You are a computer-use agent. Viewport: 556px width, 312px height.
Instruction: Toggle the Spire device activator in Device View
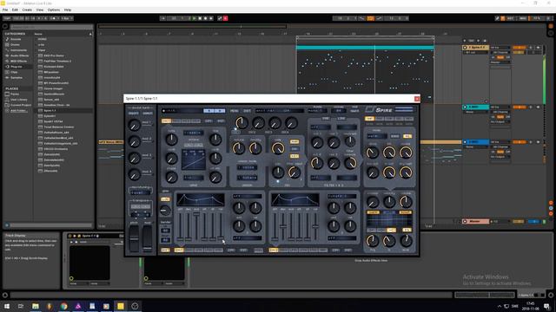click(69, 236)
